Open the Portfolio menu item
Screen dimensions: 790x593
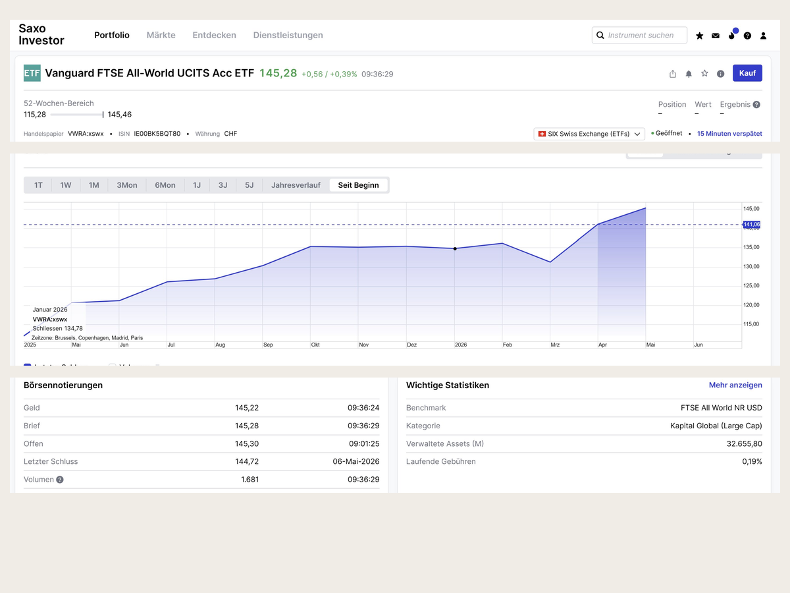tap(112, 35)
